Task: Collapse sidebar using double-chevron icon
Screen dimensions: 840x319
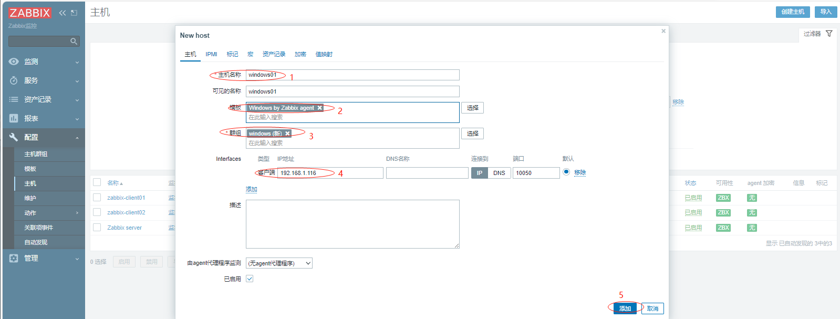Action: [63, 13]
